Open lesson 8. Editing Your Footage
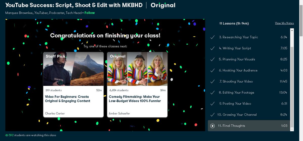This screenshot has height=141, width=303. [249, 93]
